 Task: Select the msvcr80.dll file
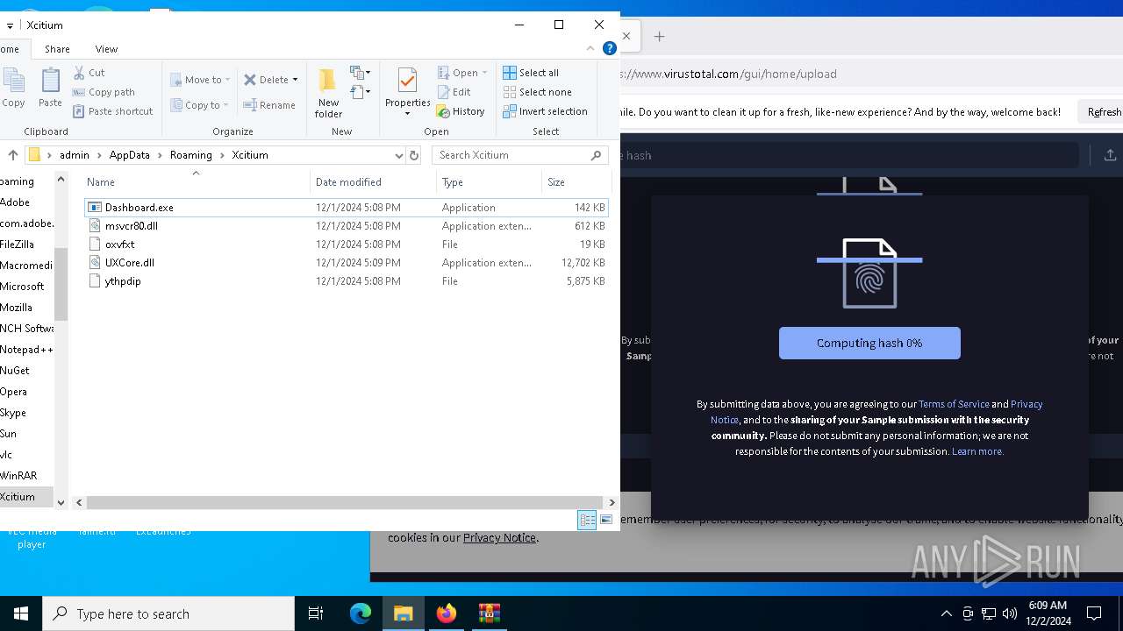click(x=347, y=226)
